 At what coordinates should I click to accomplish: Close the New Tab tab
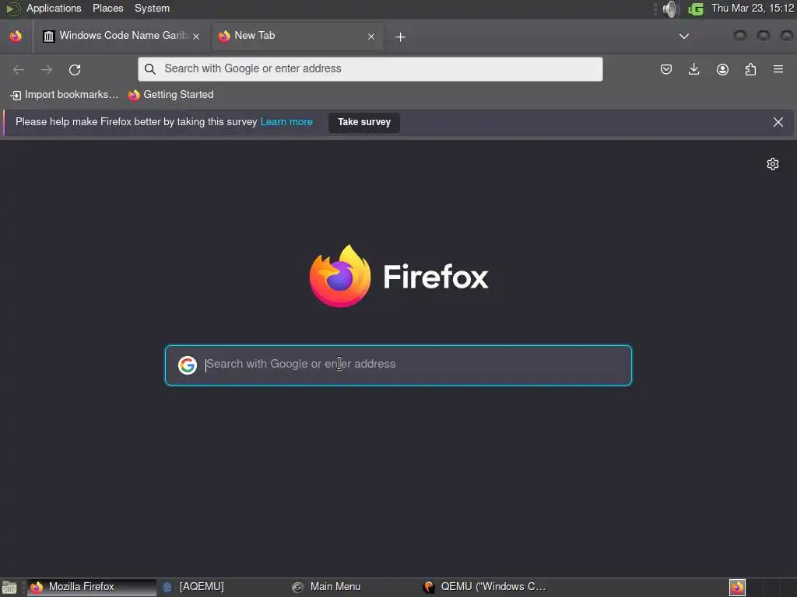coord(371,37)
